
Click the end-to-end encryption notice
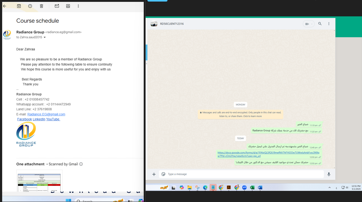tap(240, 114)
